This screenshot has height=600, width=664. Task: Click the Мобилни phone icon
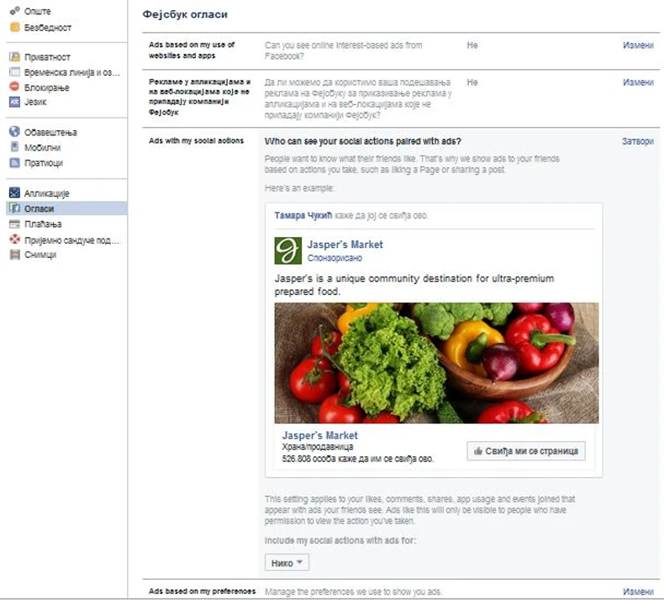15,147
